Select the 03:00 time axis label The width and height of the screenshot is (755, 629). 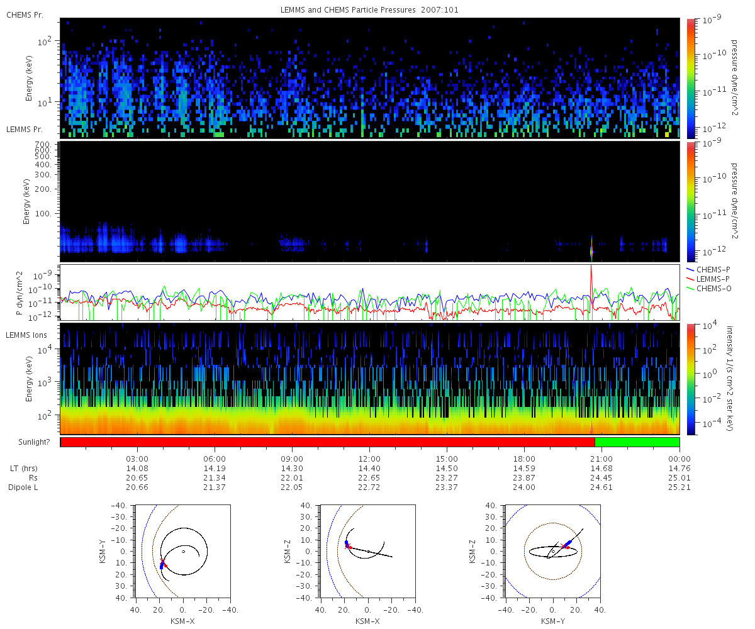(x=137, y=459)
